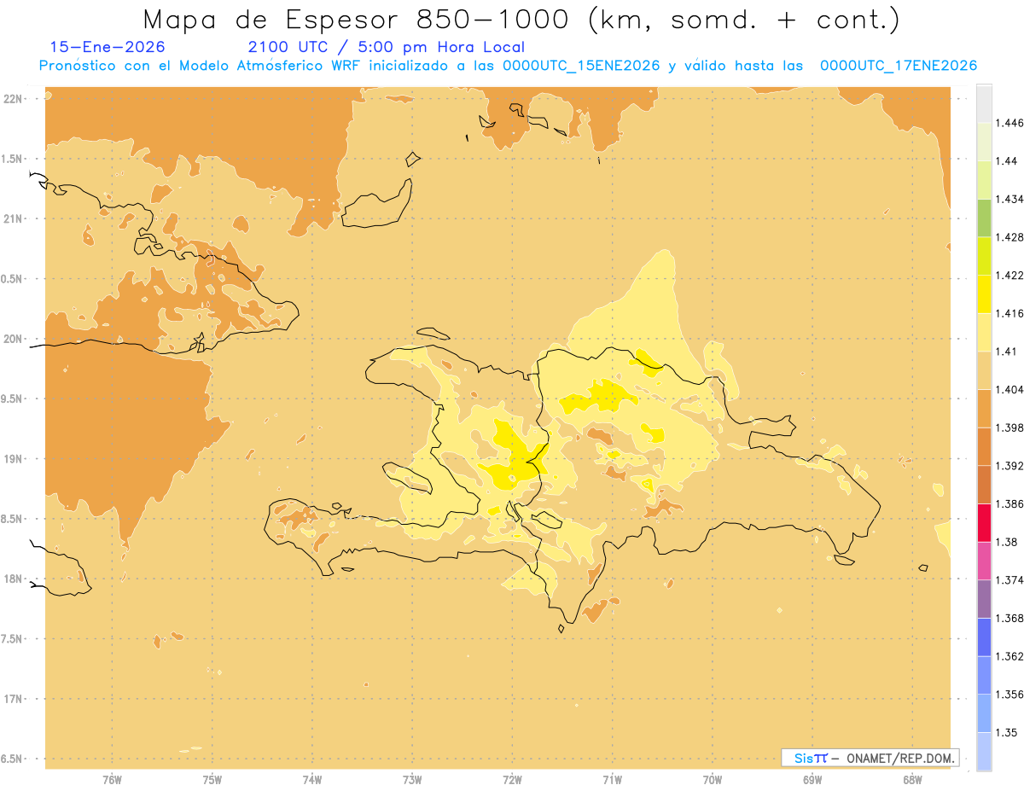
Task: Click the legend value 1.392
Action: (x=1009, y=466)
